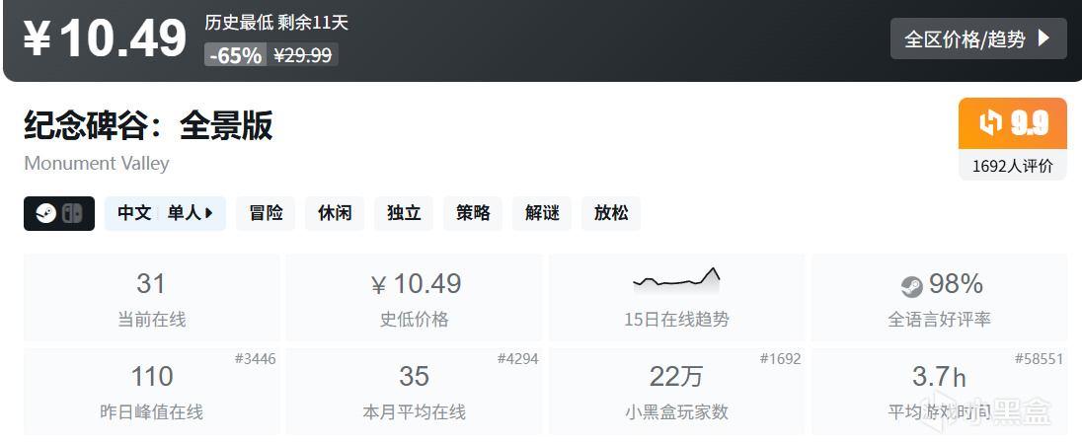Click the struck-through ¥29.99 original price
Image resolution: width=1082 pixels, height=444 pixels.
coord(302,55)
